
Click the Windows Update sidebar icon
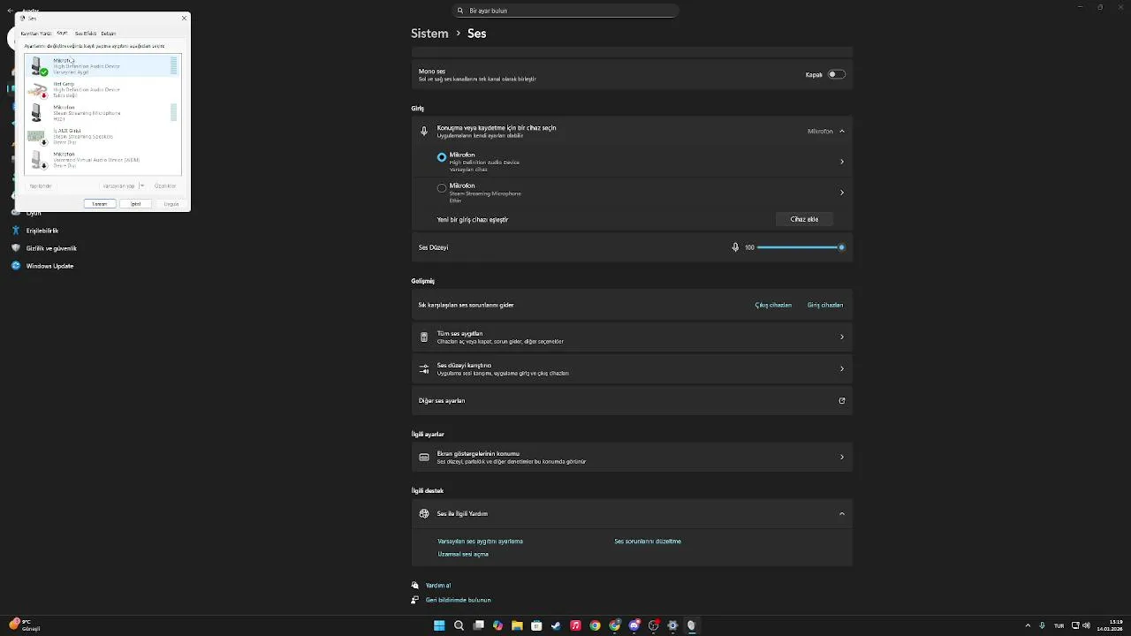16,266
